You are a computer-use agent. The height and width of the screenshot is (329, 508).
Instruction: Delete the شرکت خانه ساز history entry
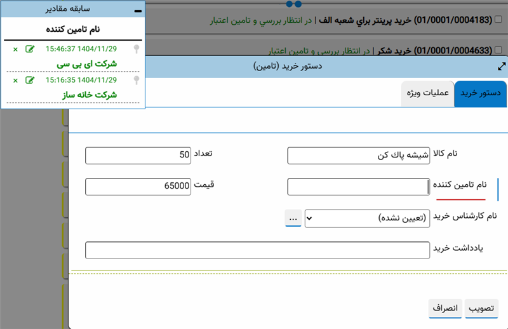[x=15, y=80]
